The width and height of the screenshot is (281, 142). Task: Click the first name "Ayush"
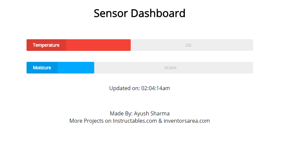coord(142,113)
